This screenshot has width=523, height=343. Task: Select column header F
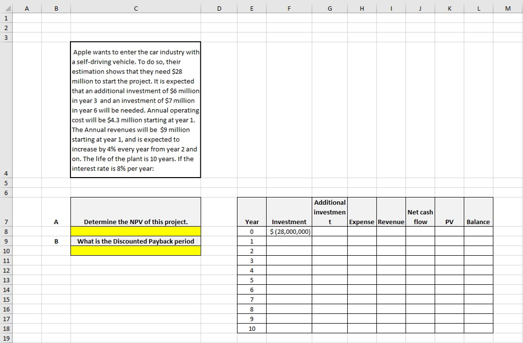pyautogui.click(x=289, y=8)
